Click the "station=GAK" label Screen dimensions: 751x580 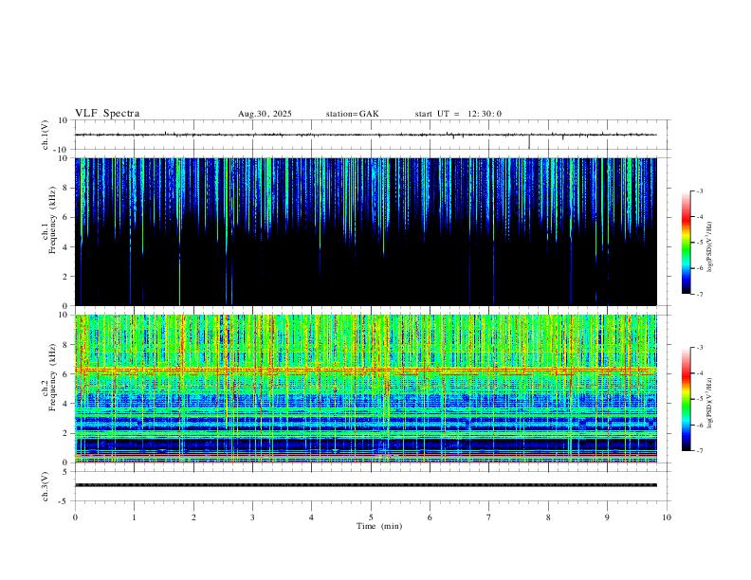[353, 114]
